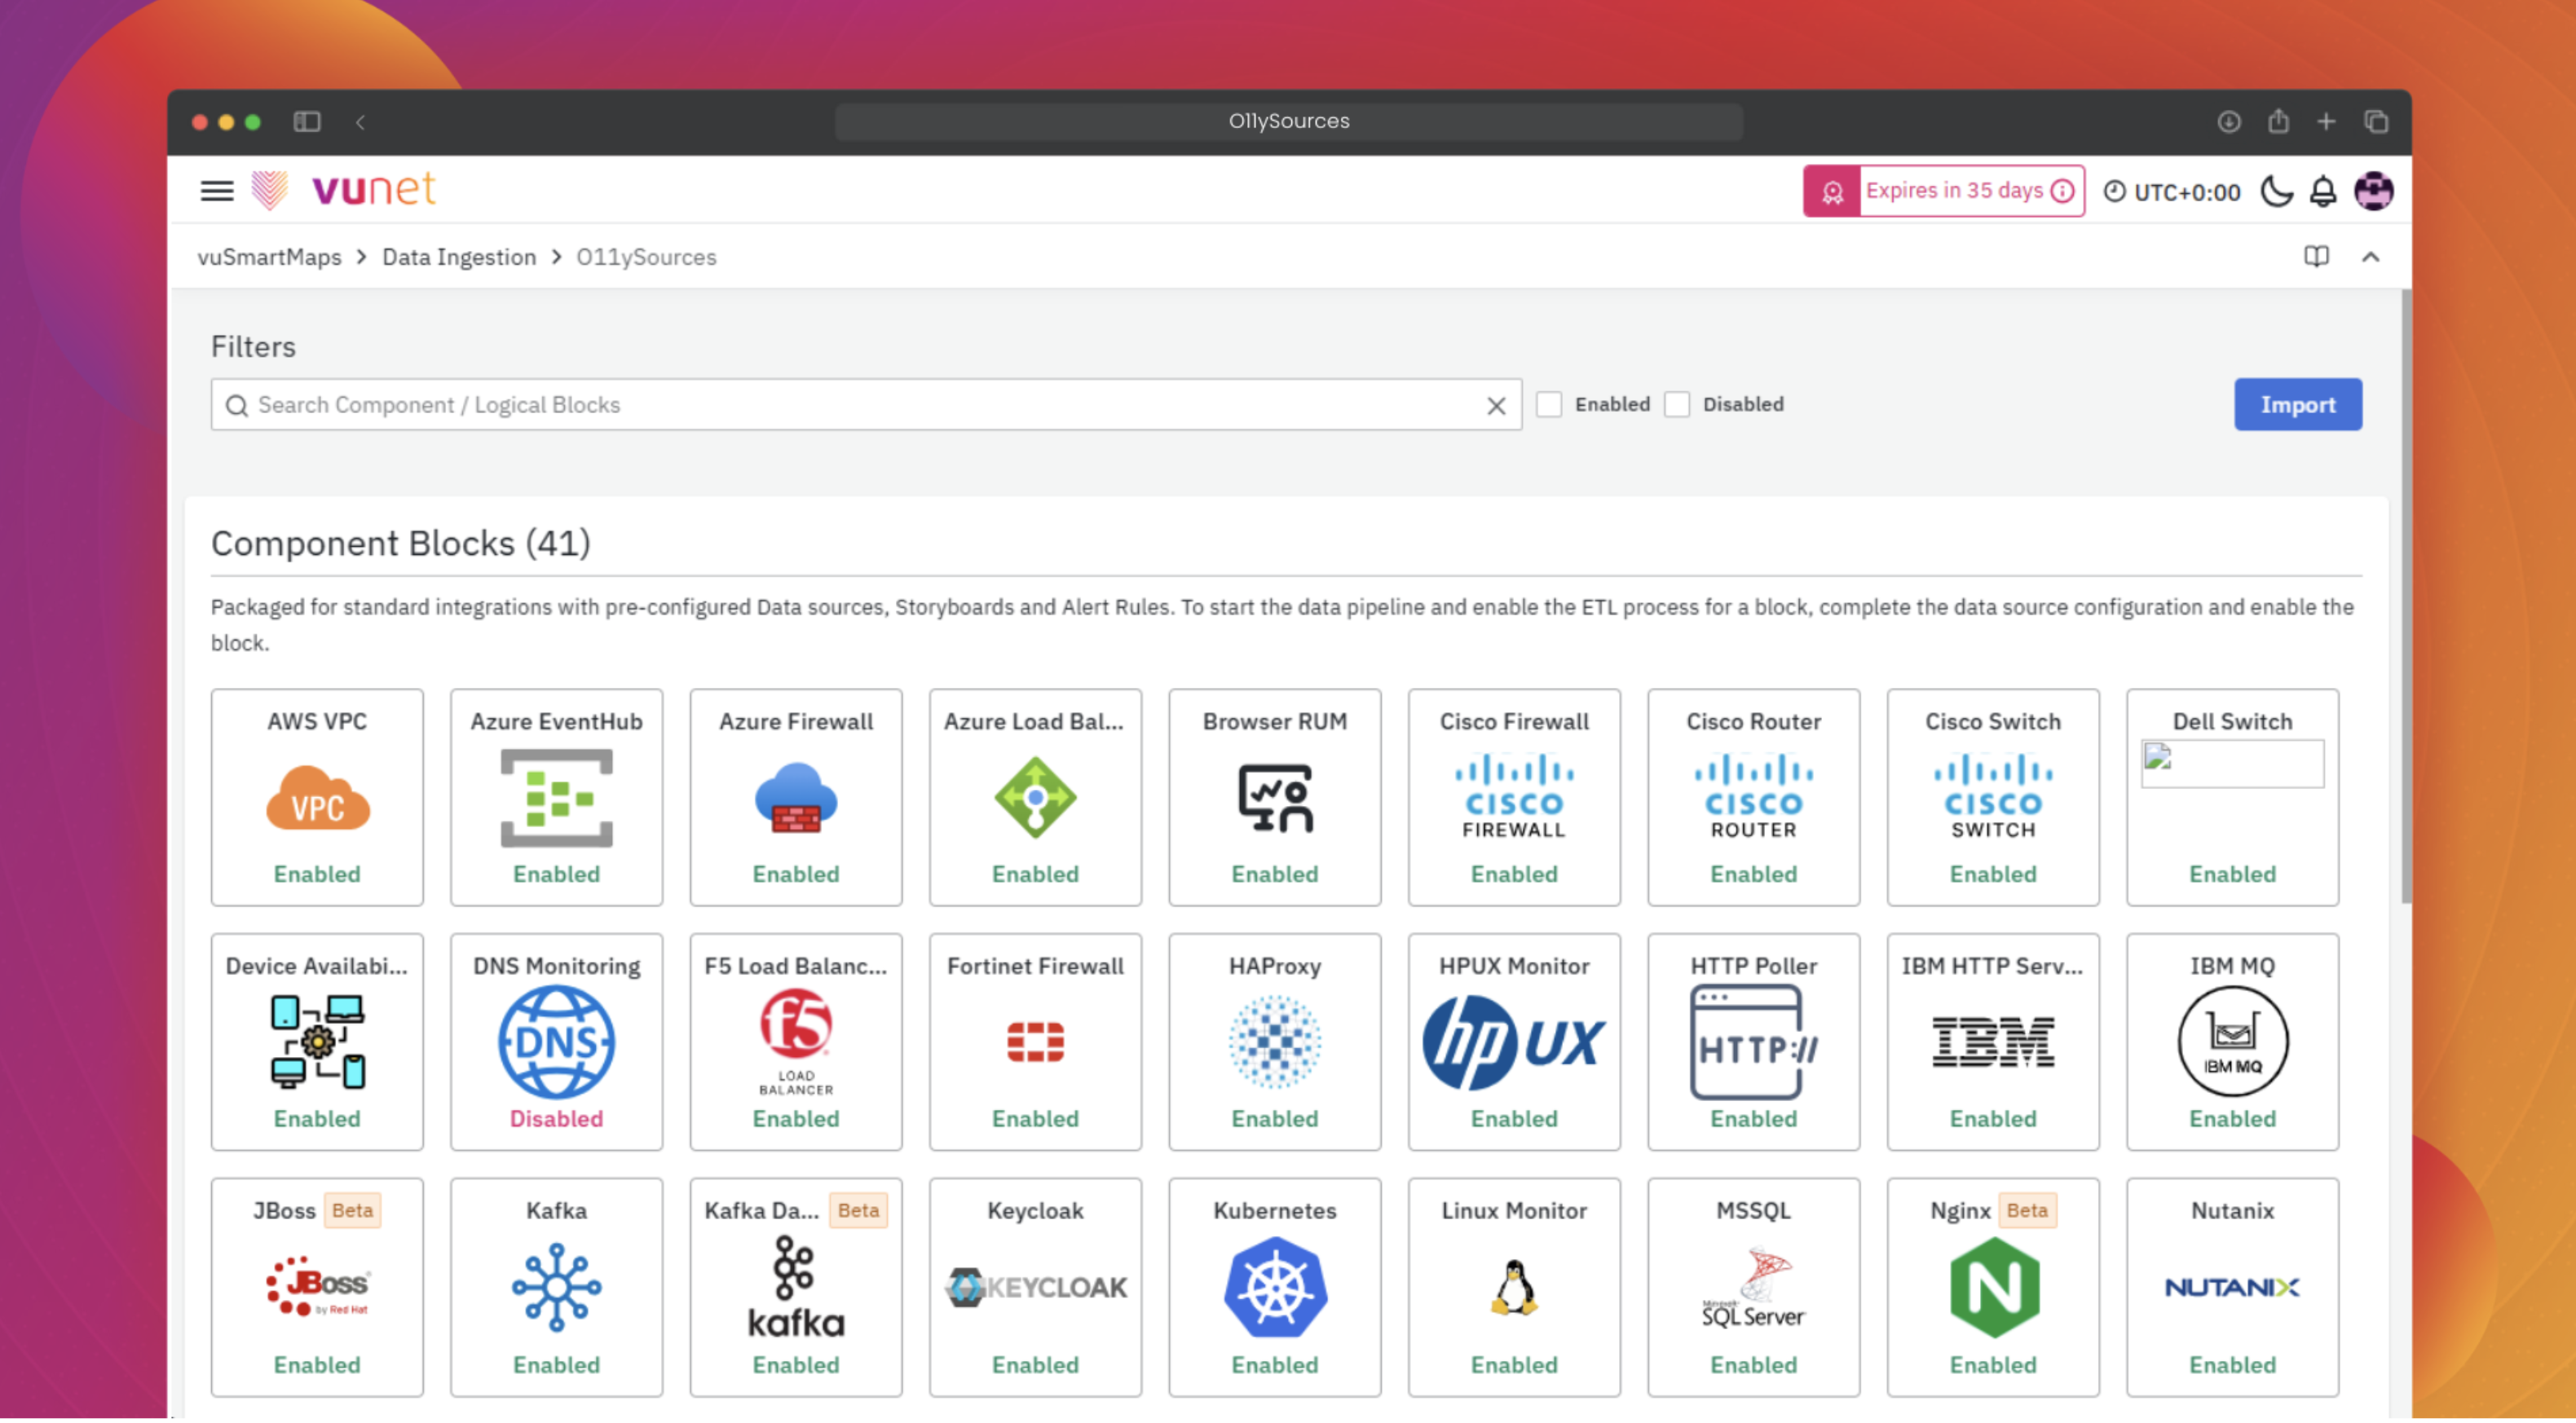
Task: Check the Enabled filter checkbox
Action: point(1550,404)
